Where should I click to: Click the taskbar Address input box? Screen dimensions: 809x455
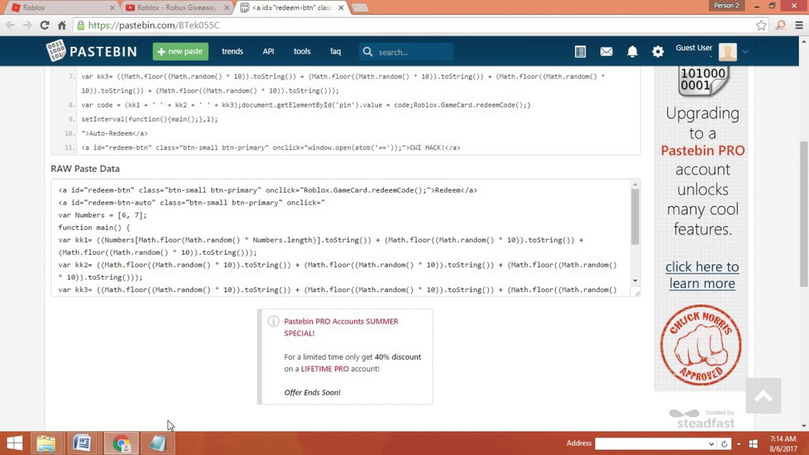[x=650, y=444]
